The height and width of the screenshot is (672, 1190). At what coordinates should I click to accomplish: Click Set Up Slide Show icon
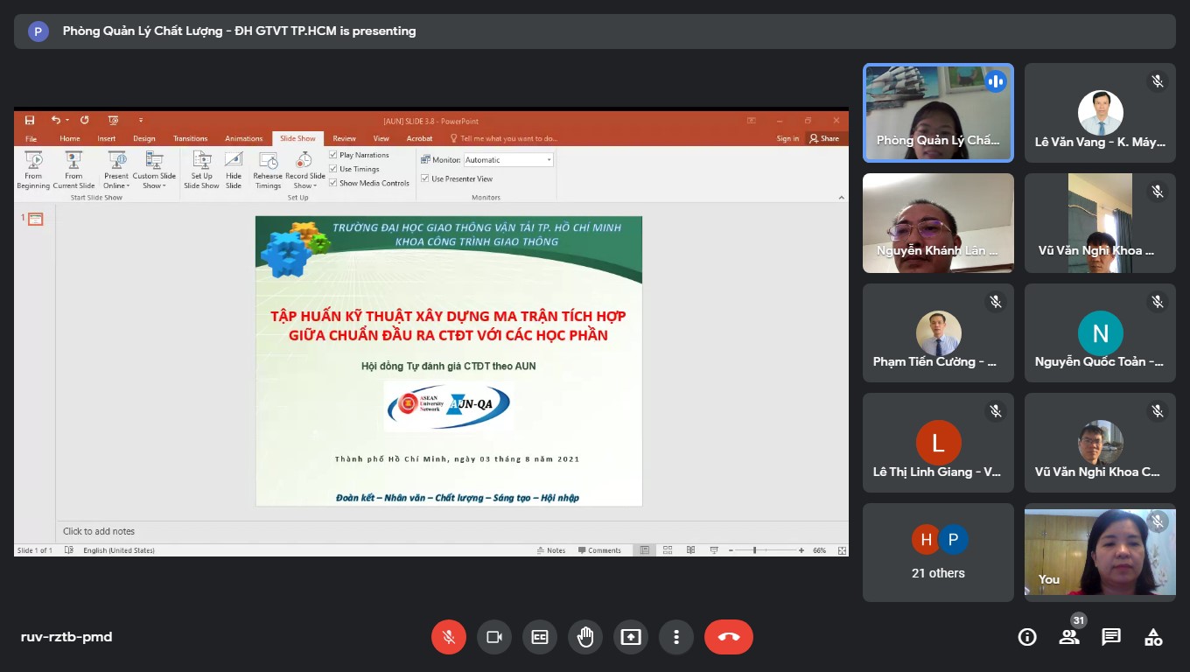(x=201, y=170)
